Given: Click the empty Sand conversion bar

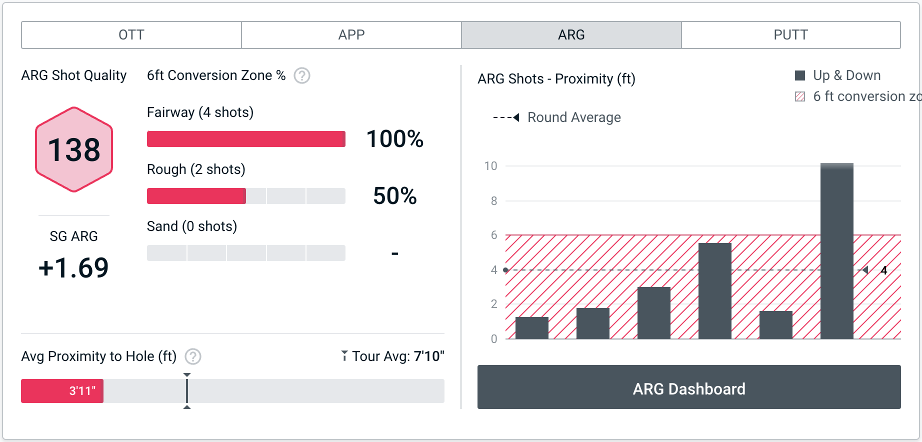Looking at the screenshot, I should click(246, 253).
